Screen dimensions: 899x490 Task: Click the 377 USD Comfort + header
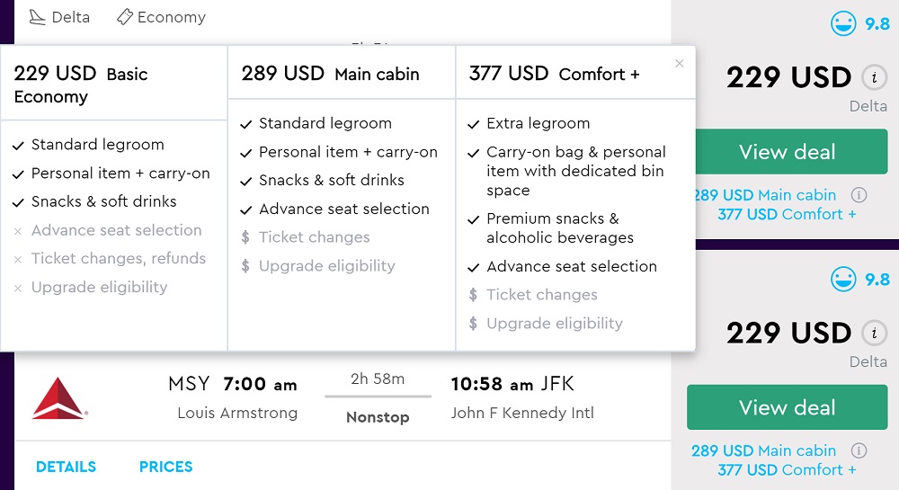point(554,74)
